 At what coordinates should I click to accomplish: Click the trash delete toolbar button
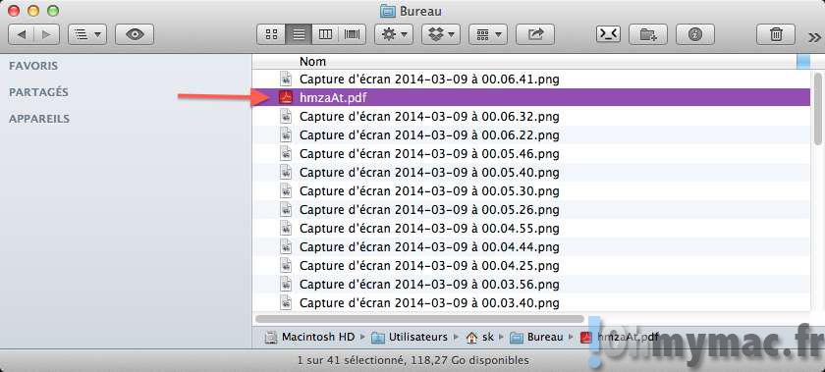click(776, 34)
